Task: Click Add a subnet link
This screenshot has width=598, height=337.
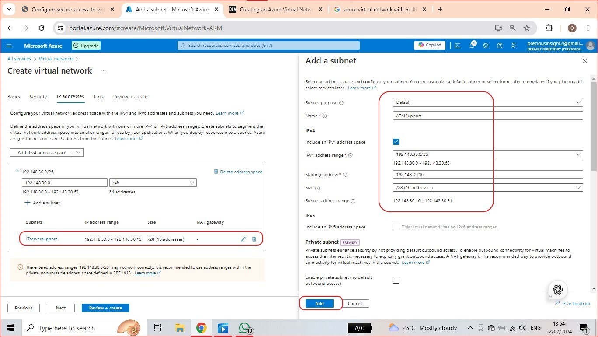Action: click(x=42, y=203)
